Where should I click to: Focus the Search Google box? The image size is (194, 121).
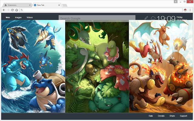[97, 18]
